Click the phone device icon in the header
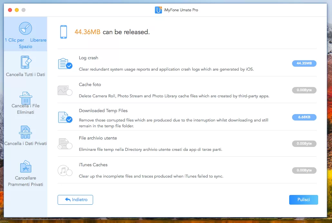Screen dimensions: 332x223 tap(63, 32)
